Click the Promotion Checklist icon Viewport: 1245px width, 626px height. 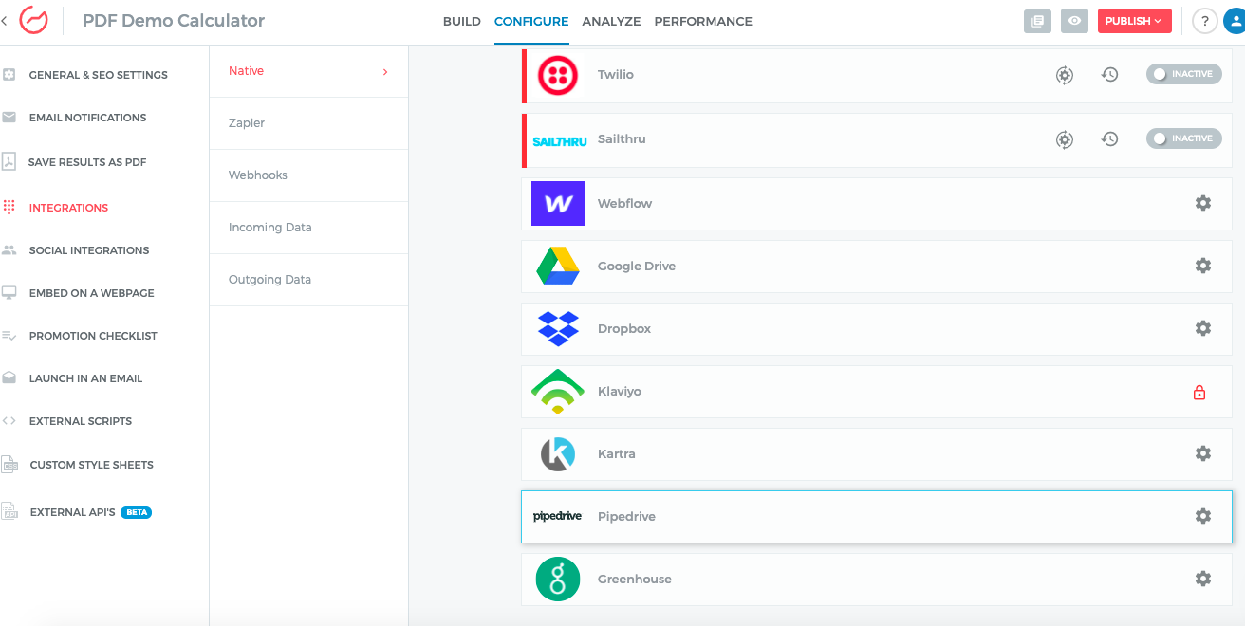9,336
